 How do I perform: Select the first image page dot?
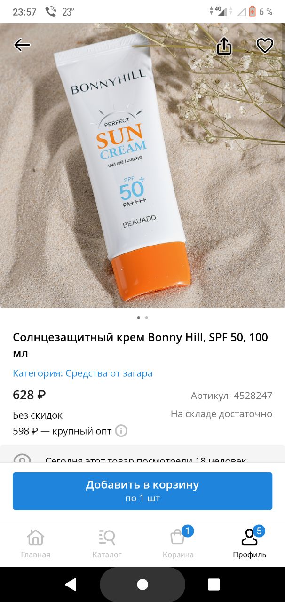(x=138, y=317)
